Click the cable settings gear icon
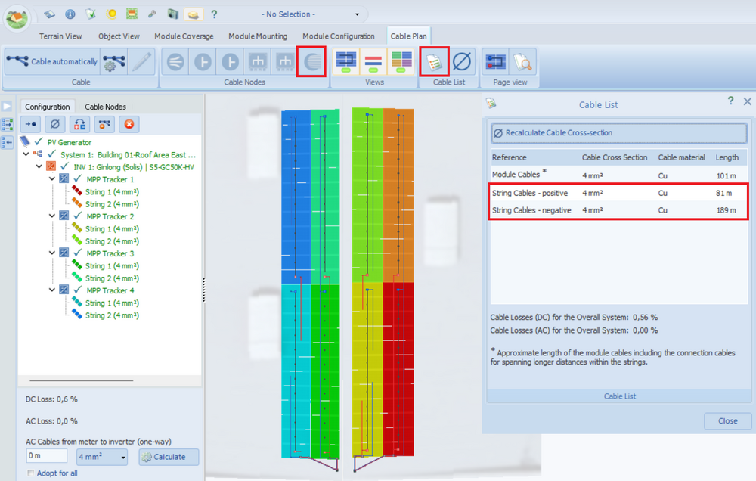 (x=114, y=62)
